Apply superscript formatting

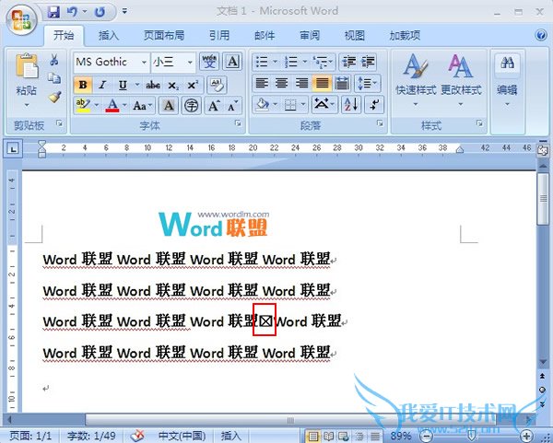(x=193, y=85)
